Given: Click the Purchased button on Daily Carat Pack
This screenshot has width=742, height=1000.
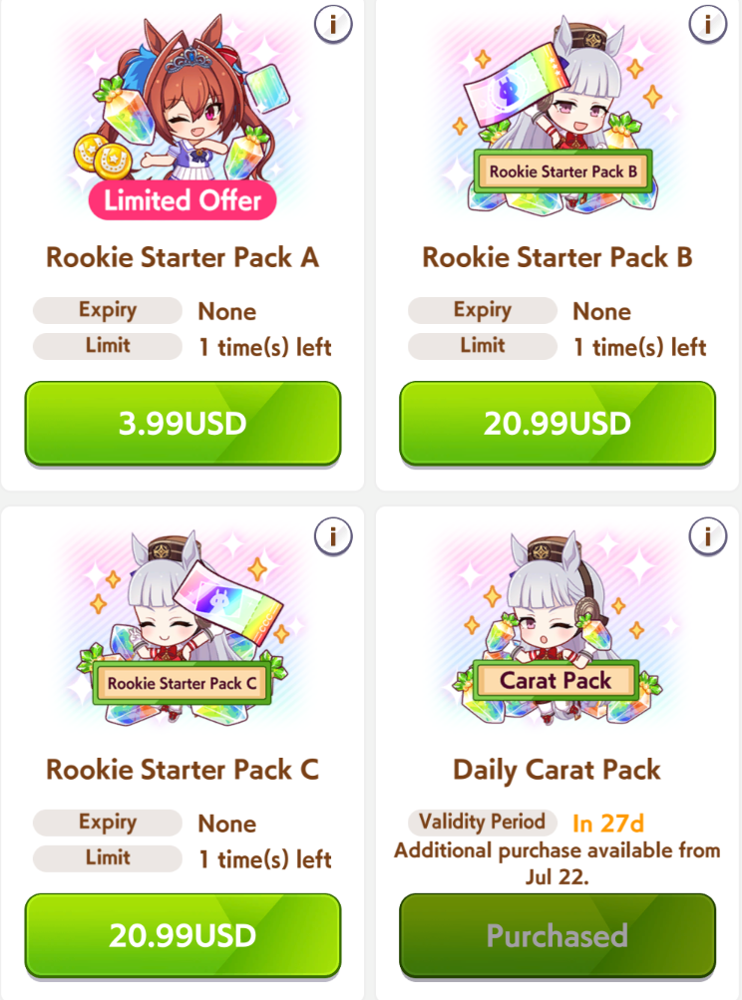Looking at the screenshot, I should point(556,935).
